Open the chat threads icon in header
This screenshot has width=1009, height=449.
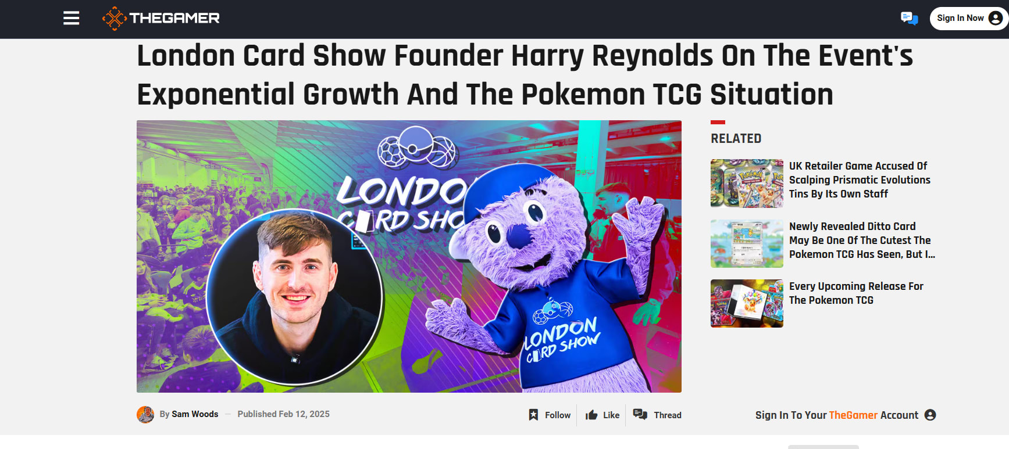(x=909, y=19)
